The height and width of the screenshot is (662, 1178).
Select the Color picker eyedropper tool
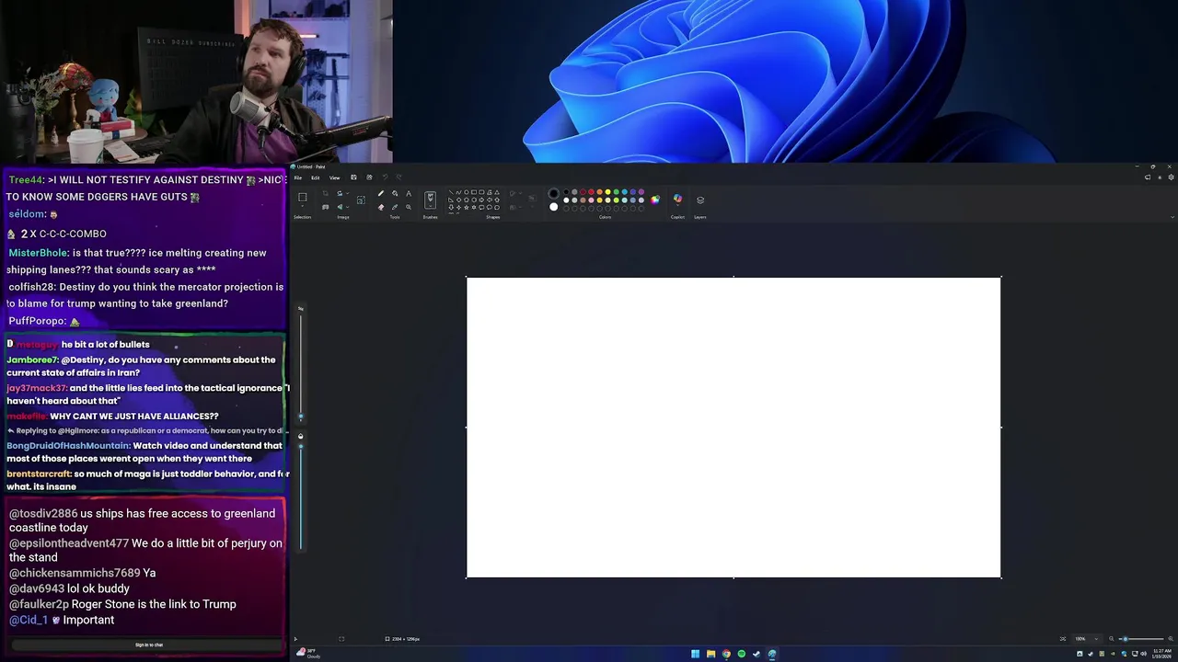(x=395, y=207)
